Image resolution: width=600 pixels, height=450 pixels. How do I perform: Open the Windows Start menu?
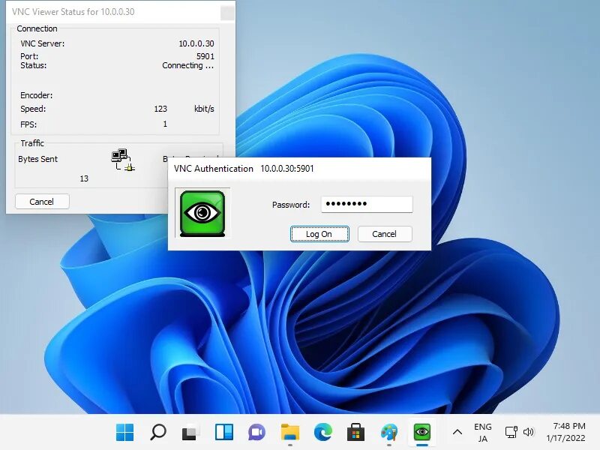(124, 433)
